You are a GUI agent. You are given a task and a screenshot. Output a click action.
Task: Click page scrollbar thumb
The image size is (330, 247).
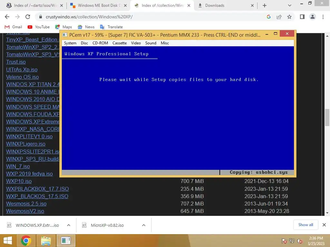327,117
